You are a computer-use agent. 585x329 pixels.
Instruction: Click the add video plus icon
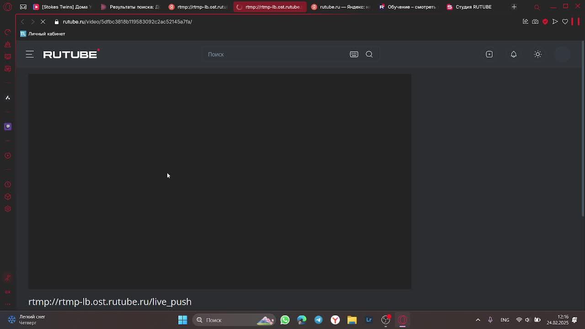489,54
